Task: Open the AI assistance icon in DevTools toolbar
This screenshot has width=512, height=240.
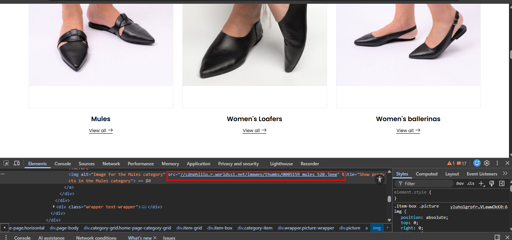Action: click(477, 163)
